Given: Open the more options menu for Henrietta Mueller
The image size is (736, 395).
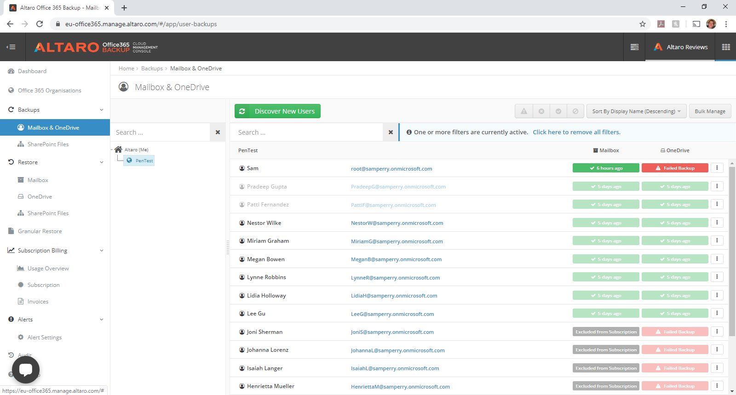Looking at the screenshot, I should point(717,386).
